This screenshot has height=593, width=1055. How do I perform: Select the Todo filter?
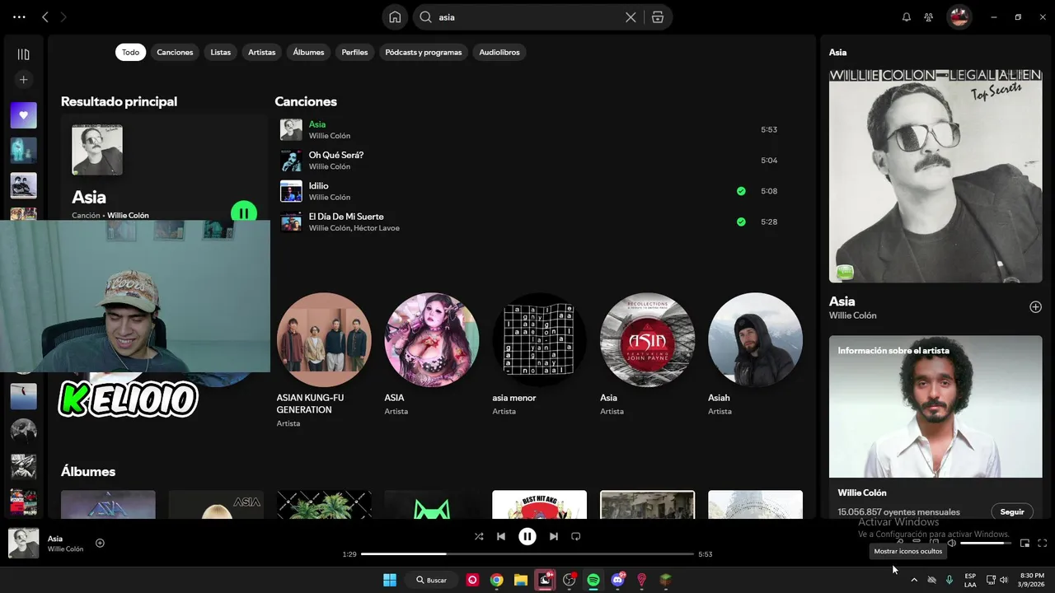click(130, 52)
